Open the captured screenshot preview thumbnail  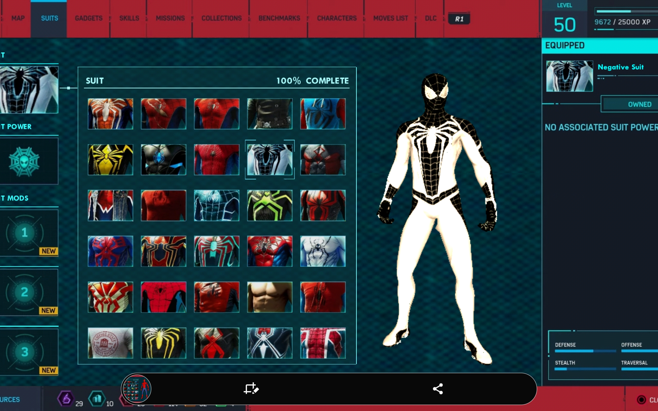(x=136, y=389)
